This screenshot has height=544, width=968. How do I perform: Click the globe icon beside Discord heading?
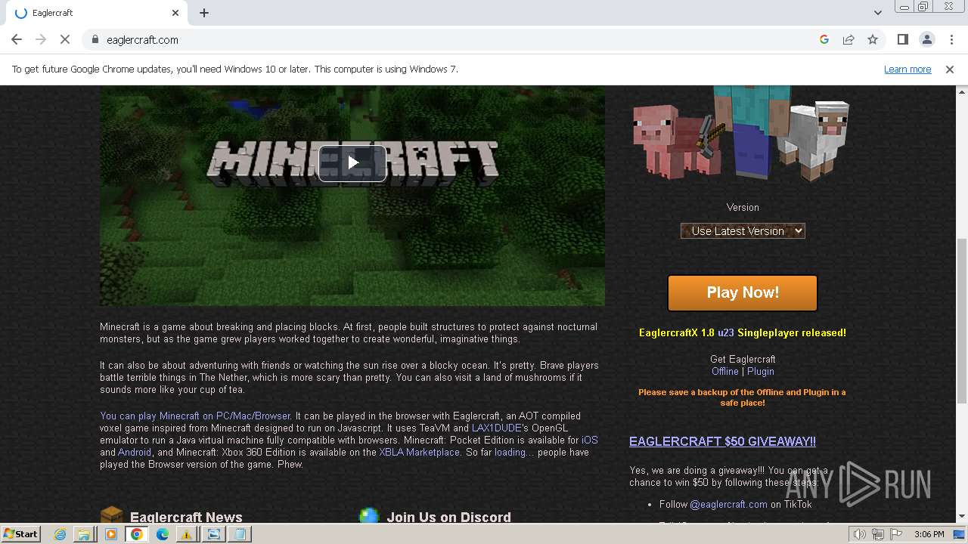tap(369, 515)
